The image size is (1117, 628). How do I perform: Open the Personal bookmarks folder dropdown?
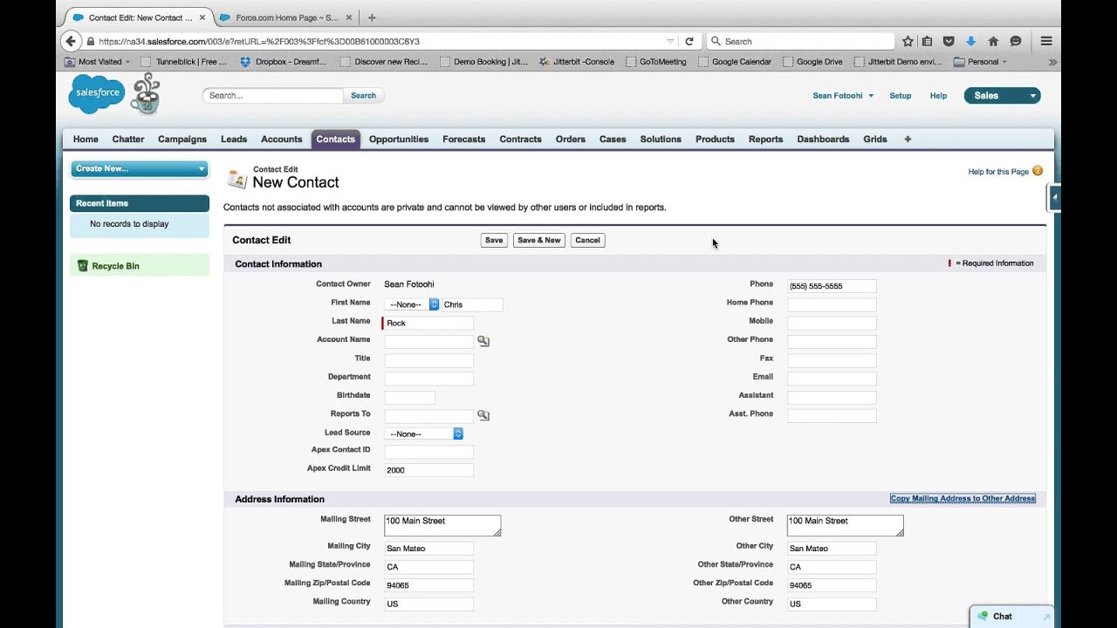point(981,62)
